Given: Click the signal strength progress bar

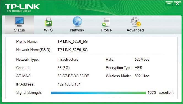Looking at the screenshot, I should tap(98, 93).
